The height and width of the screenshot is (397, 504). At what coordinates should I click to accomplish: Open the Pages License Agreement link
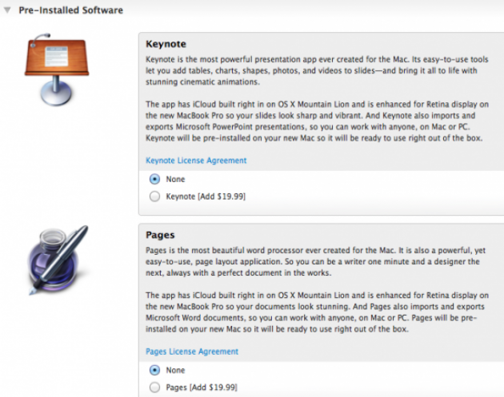pyautogui.click(x=192, y=351)
